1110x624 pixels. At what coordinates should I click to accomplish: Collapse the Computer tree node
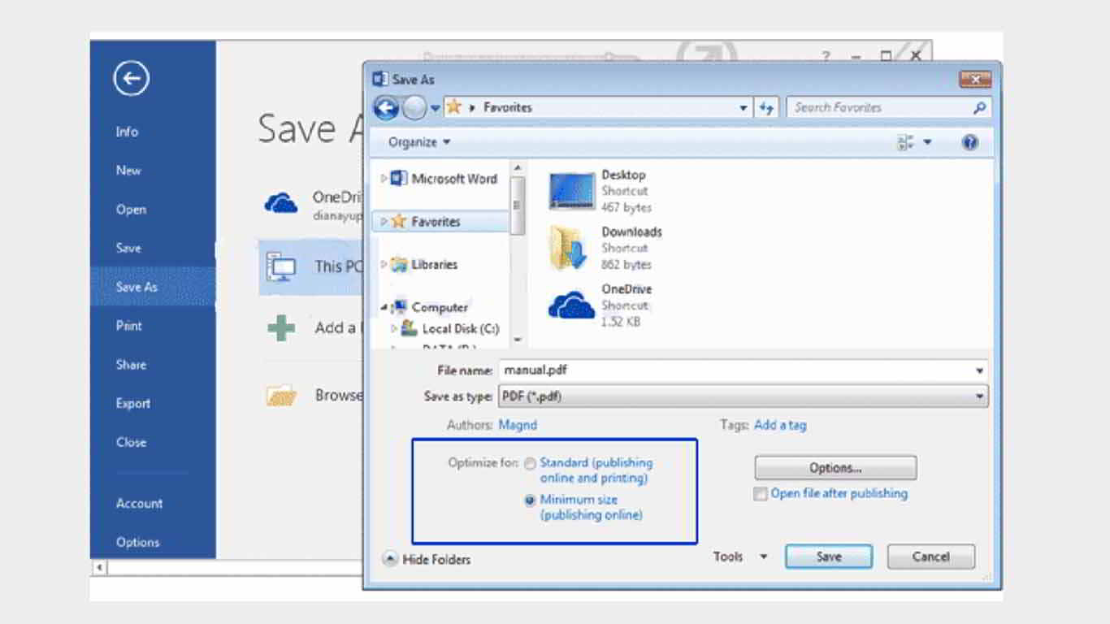[384, 307]
